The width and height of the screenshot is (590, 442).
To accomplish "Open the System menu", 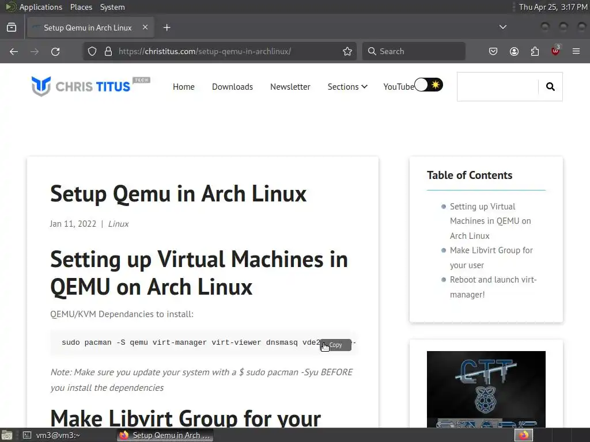I will pyautogui.click(x=112, y=7).
